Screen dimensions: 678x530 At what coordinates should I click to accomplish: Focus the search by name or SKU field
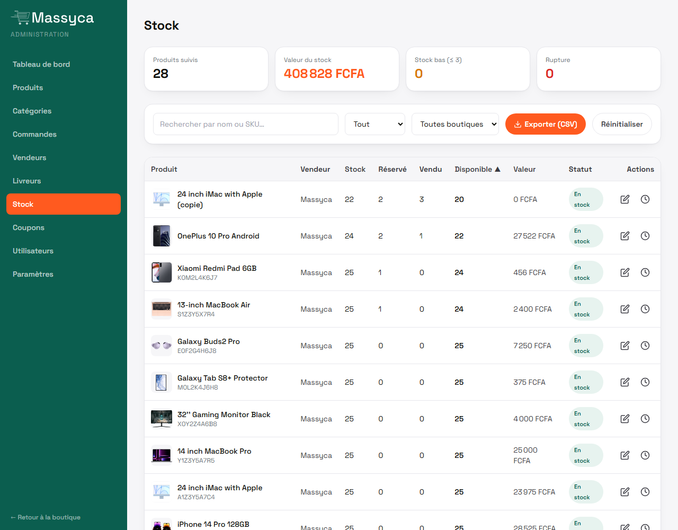pyautogui.click(x=246, y=124)
